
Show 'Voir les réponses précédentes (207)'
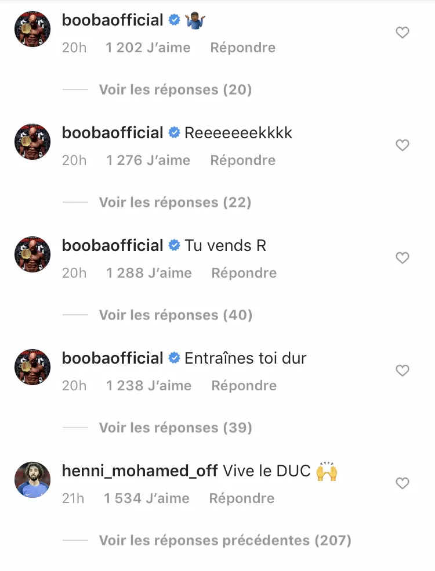click(225, 540)
